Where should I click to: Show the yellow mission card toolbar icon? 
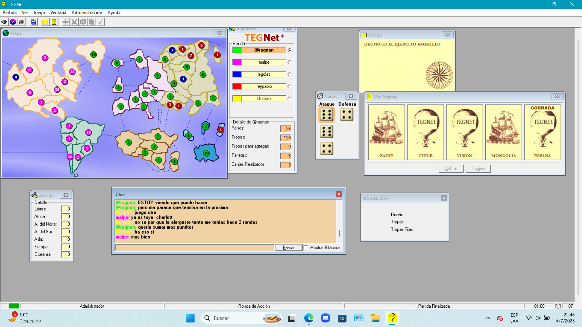coord(45,22)
